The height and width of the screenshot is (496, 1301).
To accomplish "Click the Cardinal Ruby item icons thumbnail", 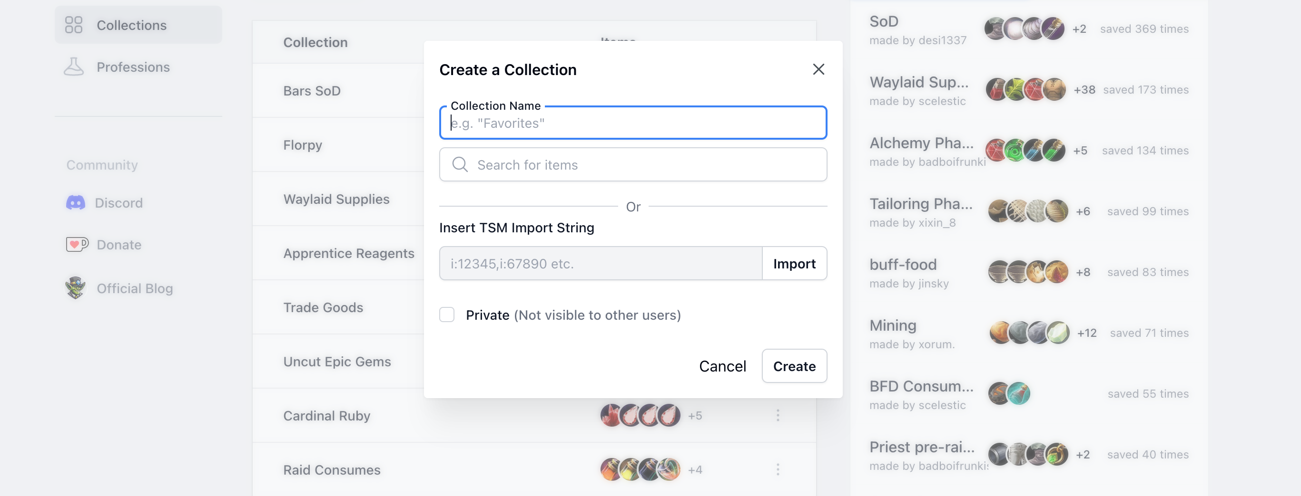I will [640, 415].
